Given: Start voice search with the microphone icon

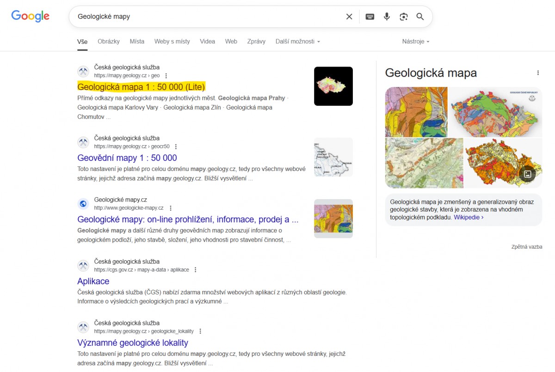Looking at the screenshot, I should (x=387, y=17).
